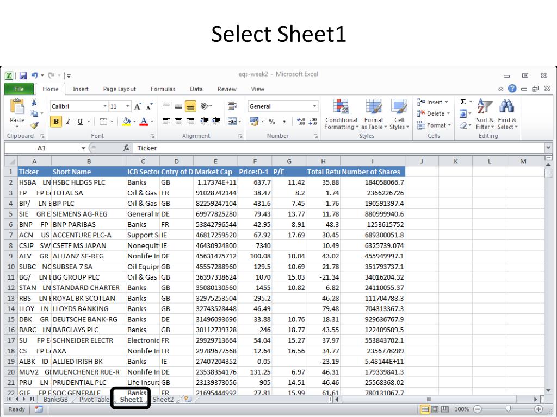Switch to the Insert ribbon tab
The height and width of the screenshot is (417, 557).
pyautogui.click(x=81, y=89)
